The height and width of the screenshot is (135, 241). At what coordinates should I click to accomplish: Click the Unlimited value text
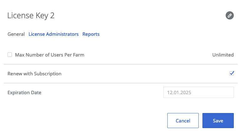(223, 55)
